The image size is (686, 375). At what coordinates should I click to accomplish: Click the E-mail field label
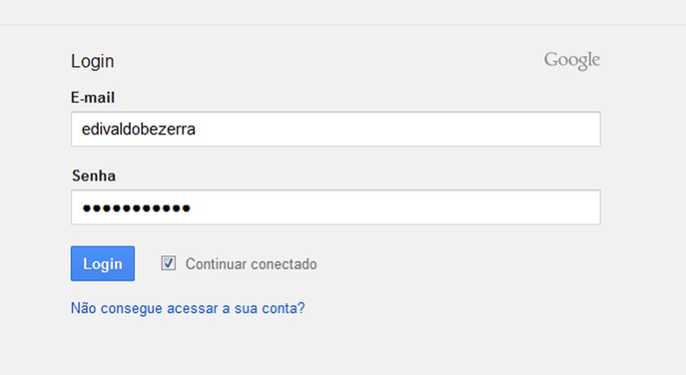[x=93, y=98]
